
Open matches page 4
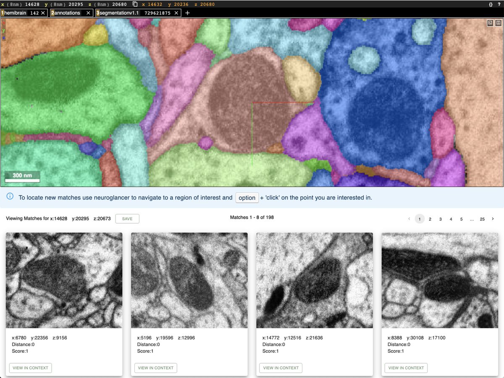click(x=451, y=219)
